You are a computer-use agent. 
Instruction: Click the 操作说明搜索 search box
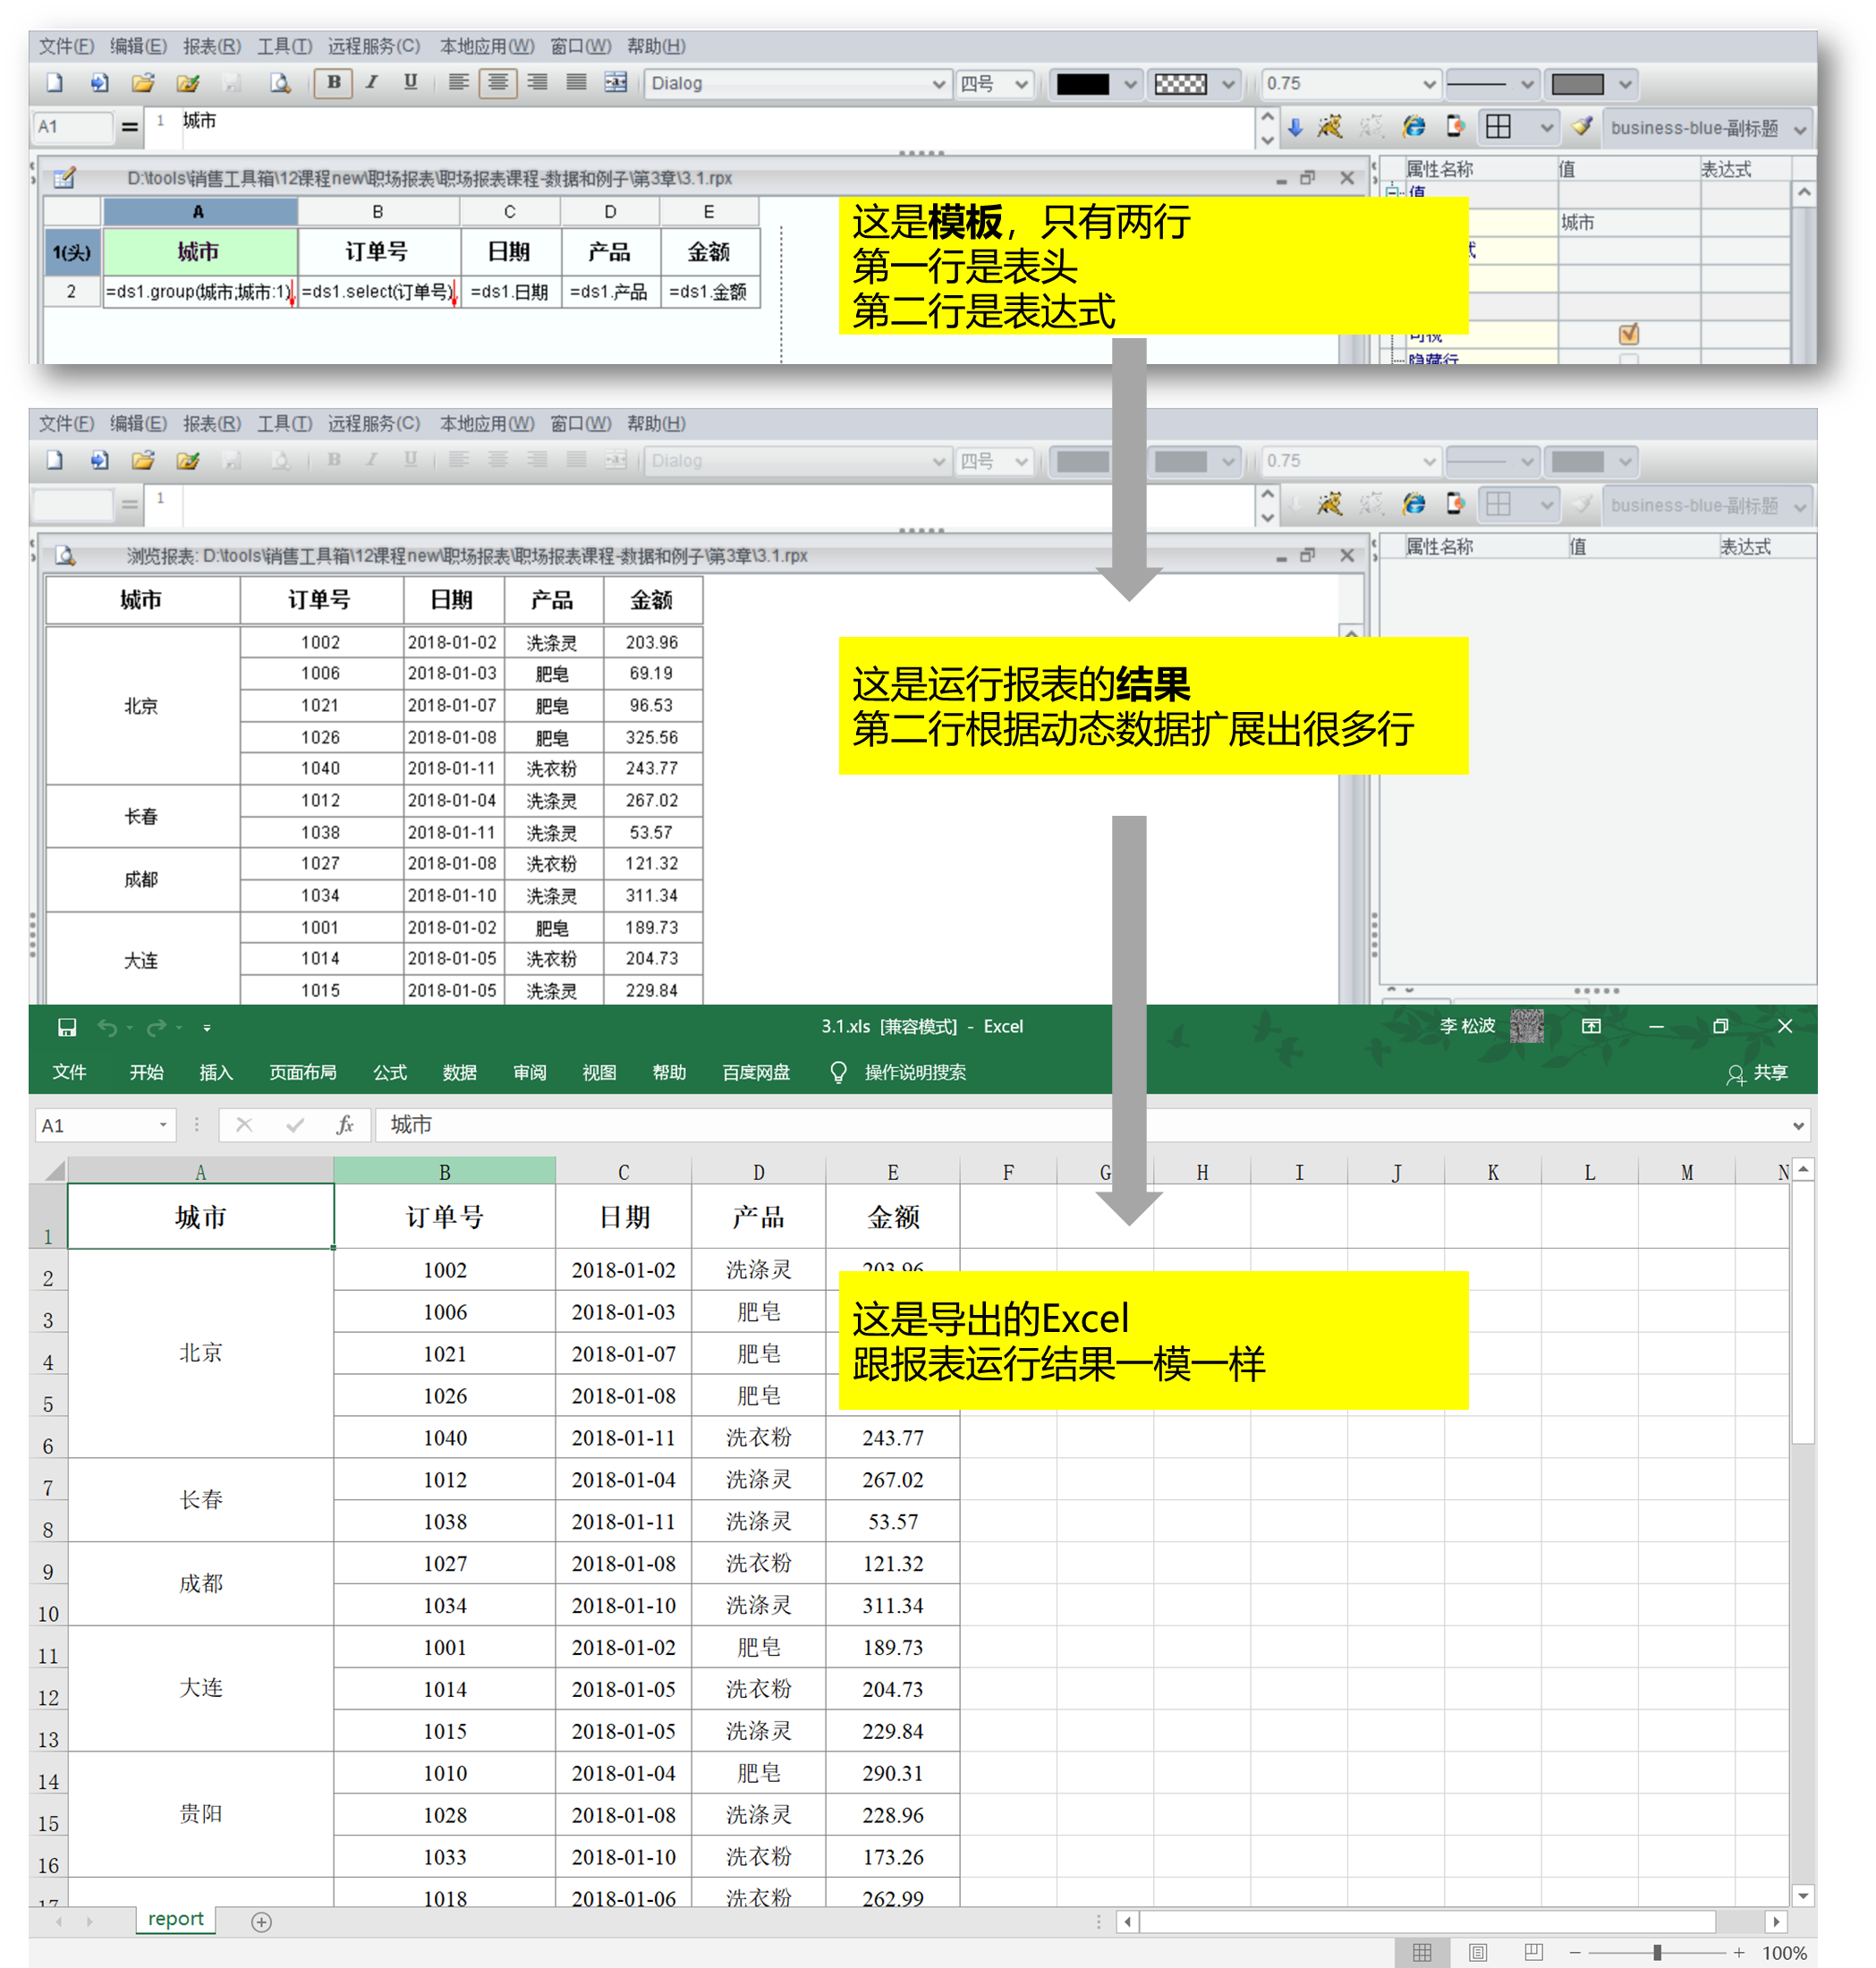[915, 1072]
